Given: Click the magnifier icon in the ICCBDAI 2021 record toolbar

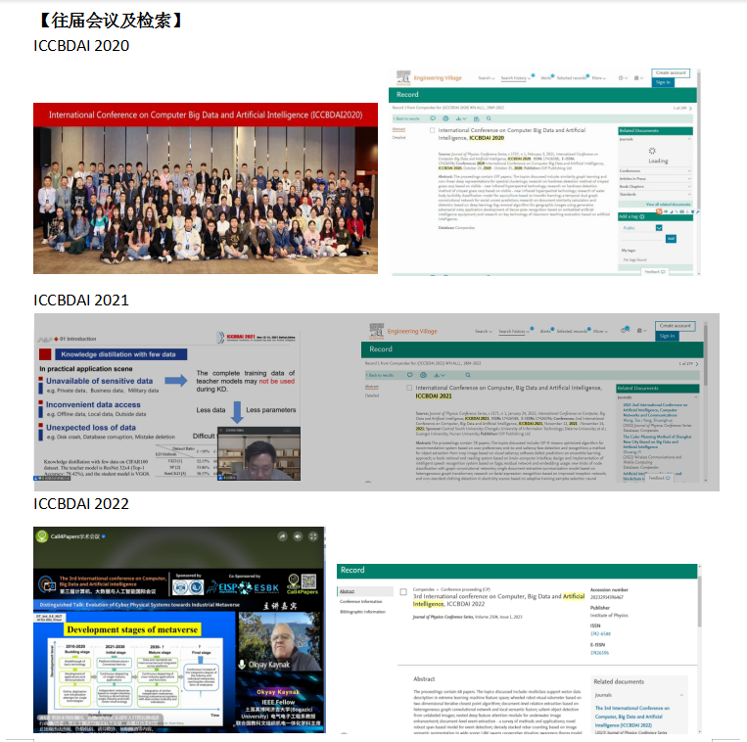Looking at the screenshot, I should 467,375.
